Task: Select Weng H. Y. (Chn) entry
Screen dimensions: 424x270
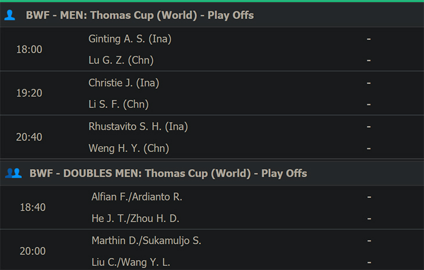Action: [x=129, y=148]
